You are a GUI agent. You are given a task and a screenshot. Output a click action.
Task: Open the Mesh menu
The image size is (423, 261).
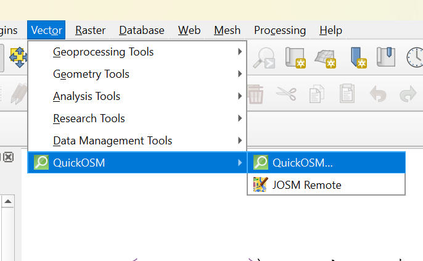(227, 30)
